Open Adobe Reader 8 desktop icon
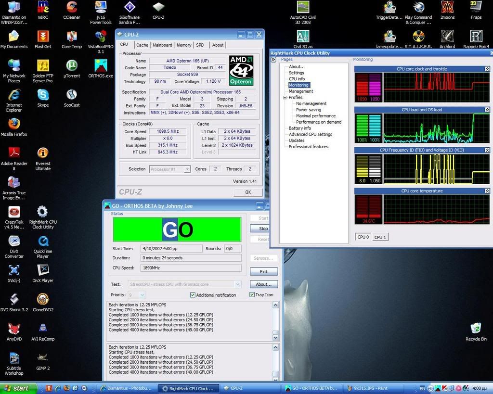Screen dimensions: 493x394 pyautogui.click(x=14, y=159)
